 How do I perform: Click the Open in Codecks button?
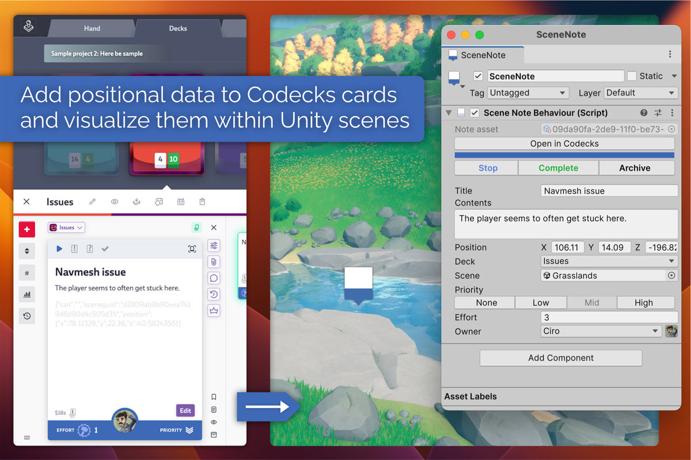tap(564, 144)
